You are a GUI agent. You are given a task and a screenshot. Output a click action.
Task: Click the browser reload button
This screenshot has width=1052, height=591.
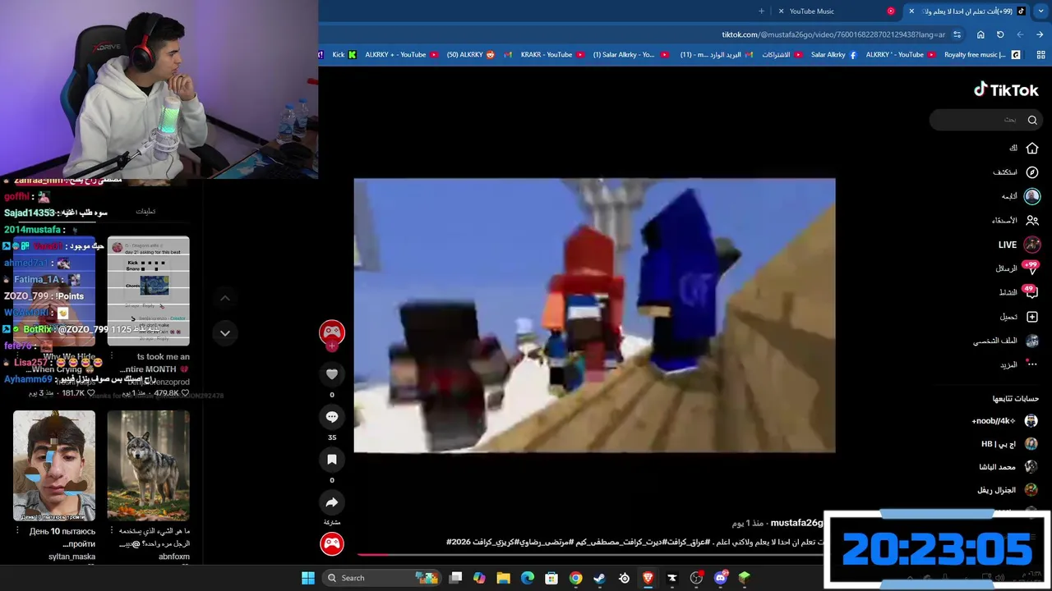(x=1000, y=34)
